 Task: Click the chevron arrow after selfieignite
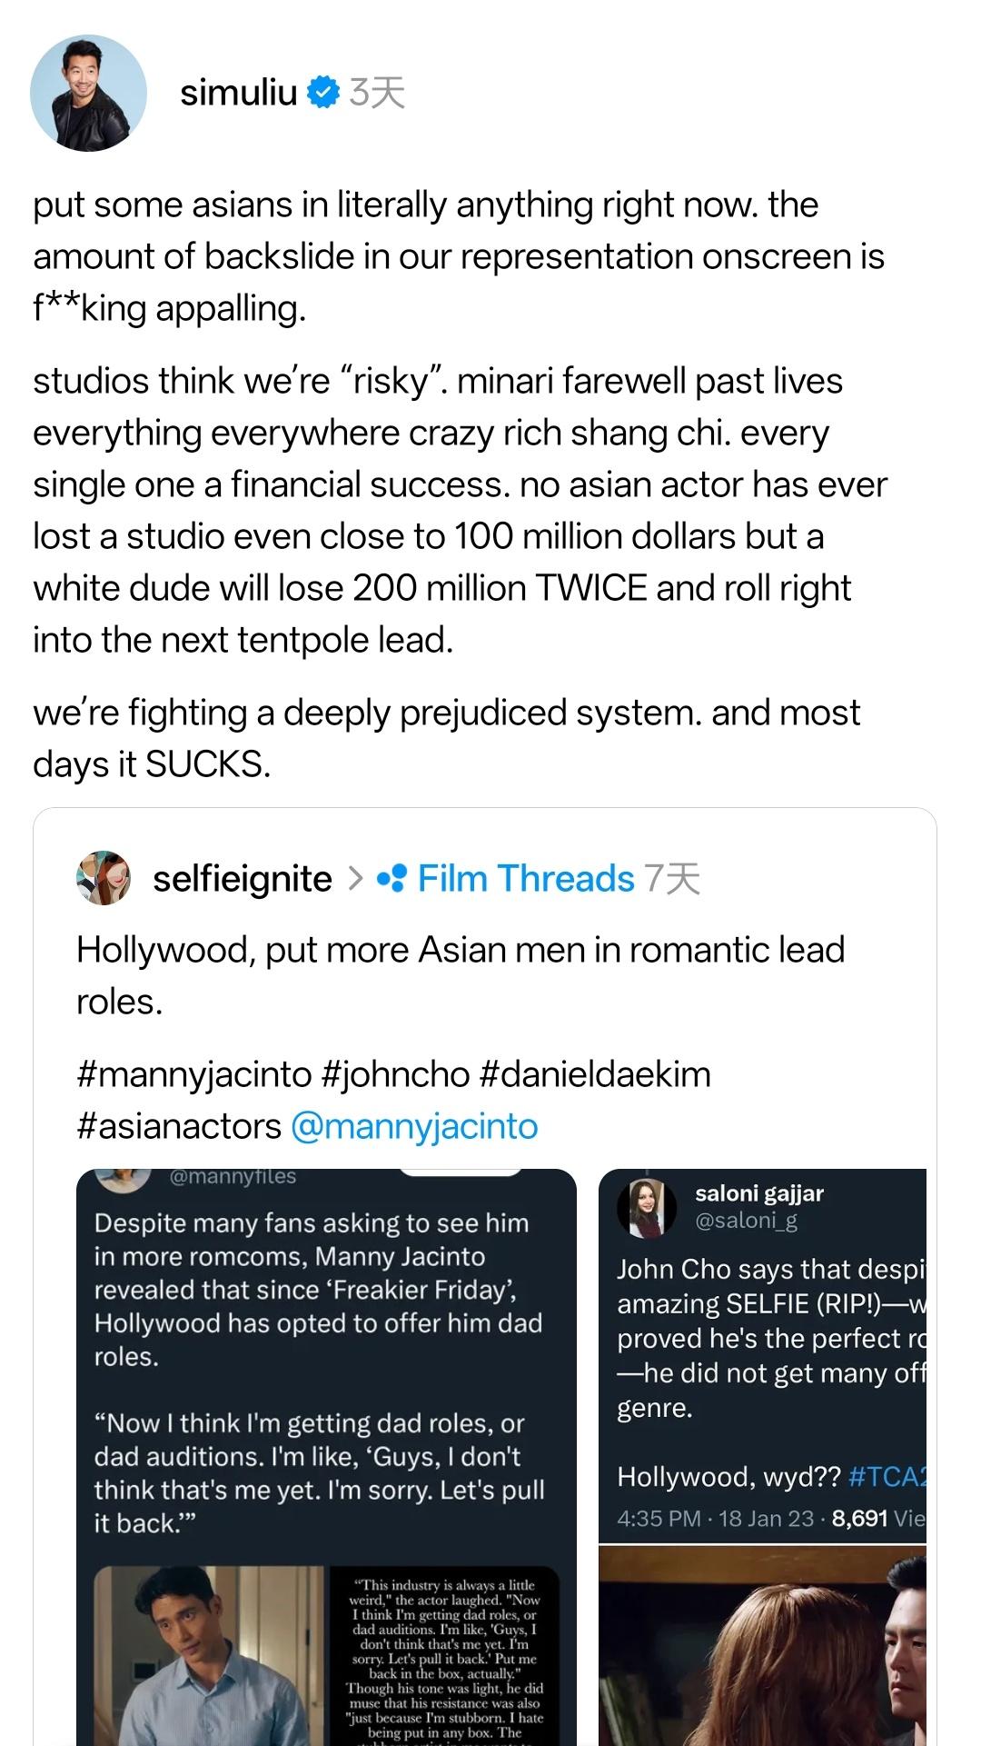point(355,879)
